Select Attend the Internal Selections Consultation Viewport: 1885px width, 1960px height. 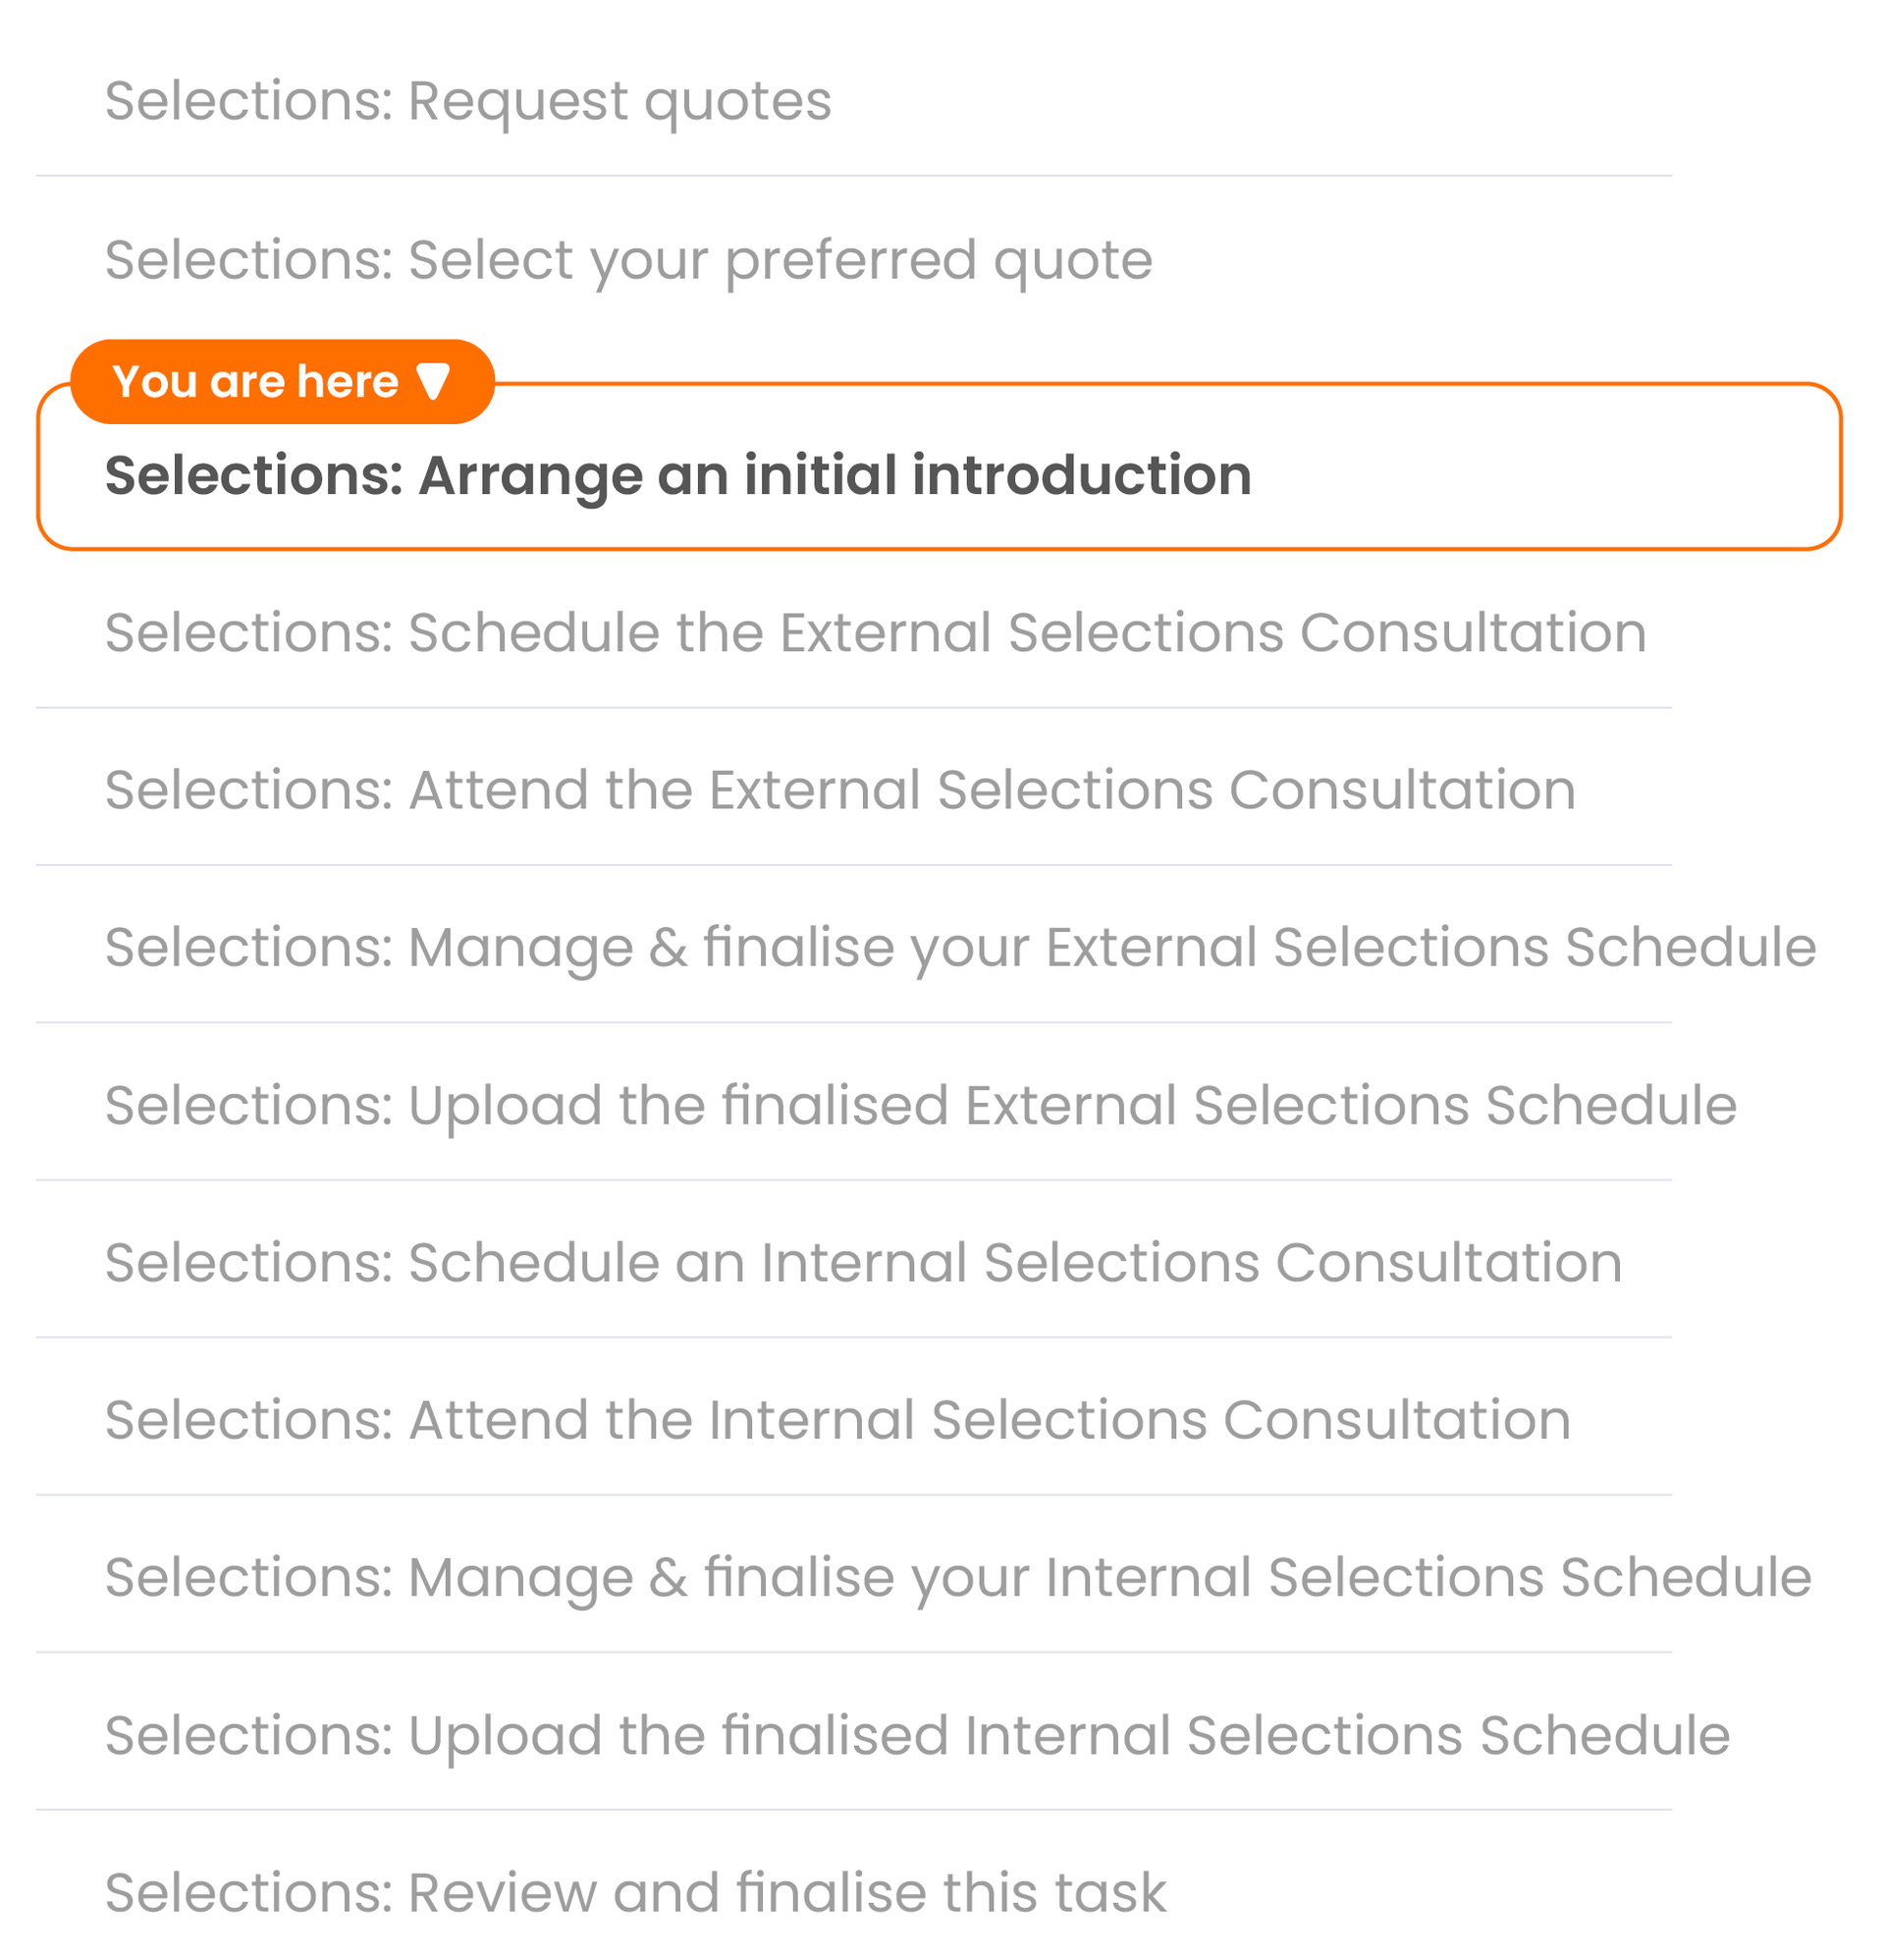tap(837, 1420)
